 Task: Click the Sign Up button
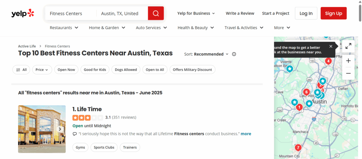pyautogui.click(x=334, y=13)
